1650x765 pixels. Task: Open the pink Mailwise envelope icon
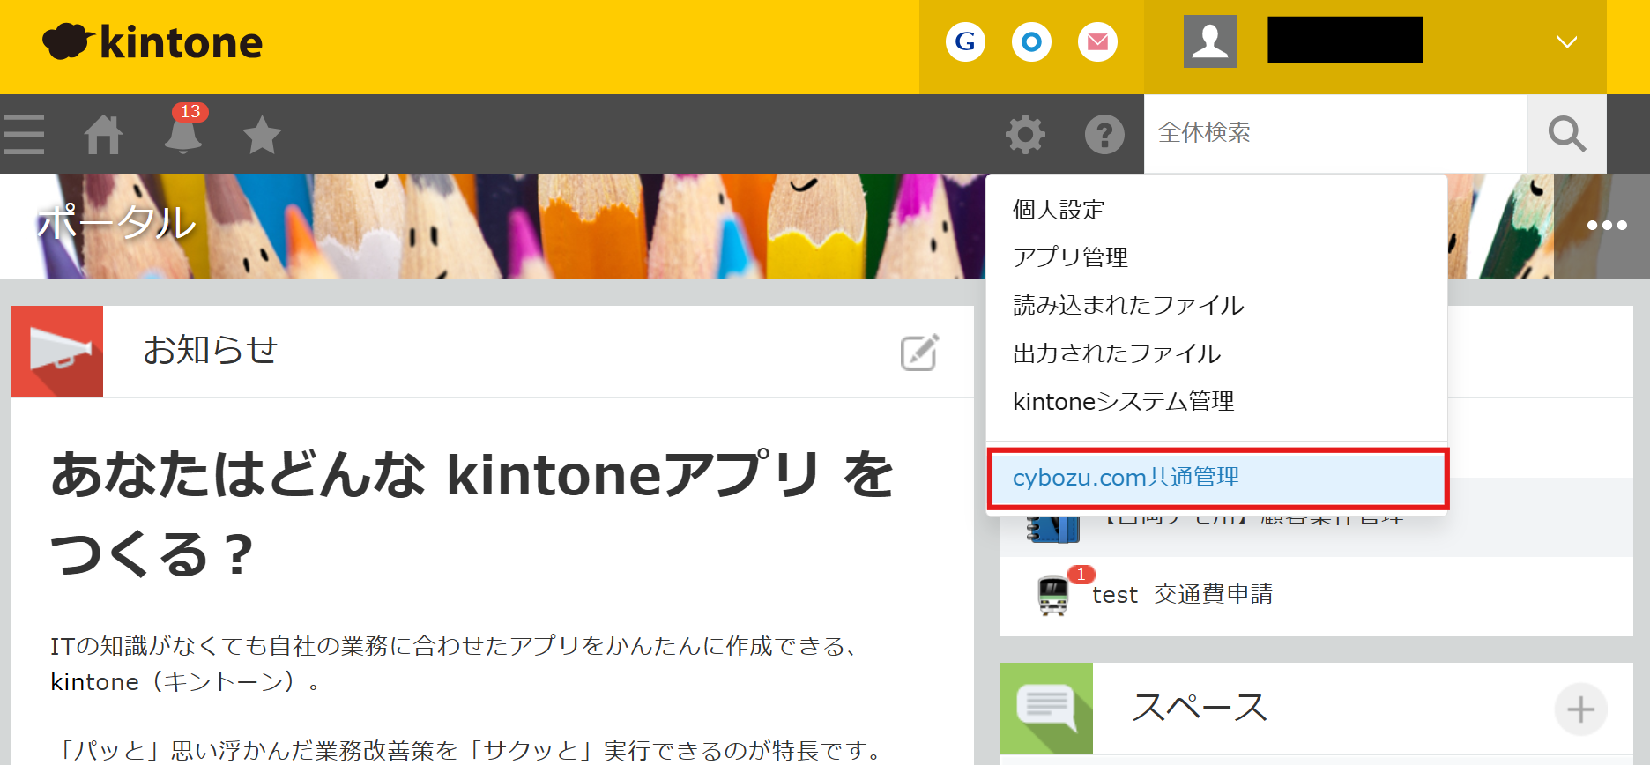click(x=1097, y=41)
